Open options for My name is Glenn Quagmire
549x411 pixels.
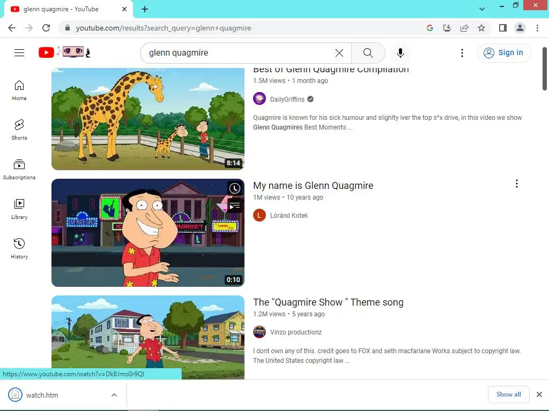(517, 184)
